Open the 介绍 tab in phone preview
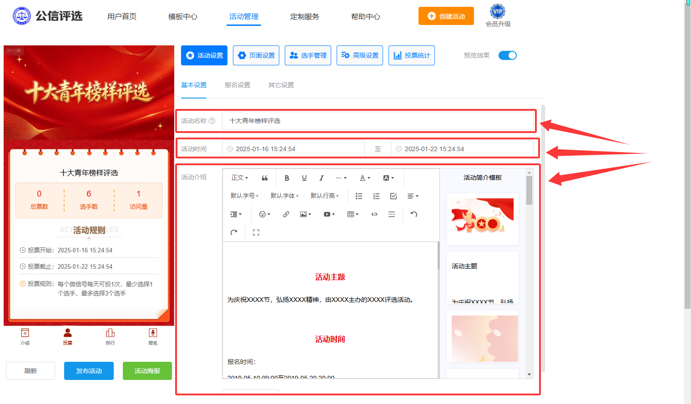This screenshot has height=404, width=691. pos(25,337)
